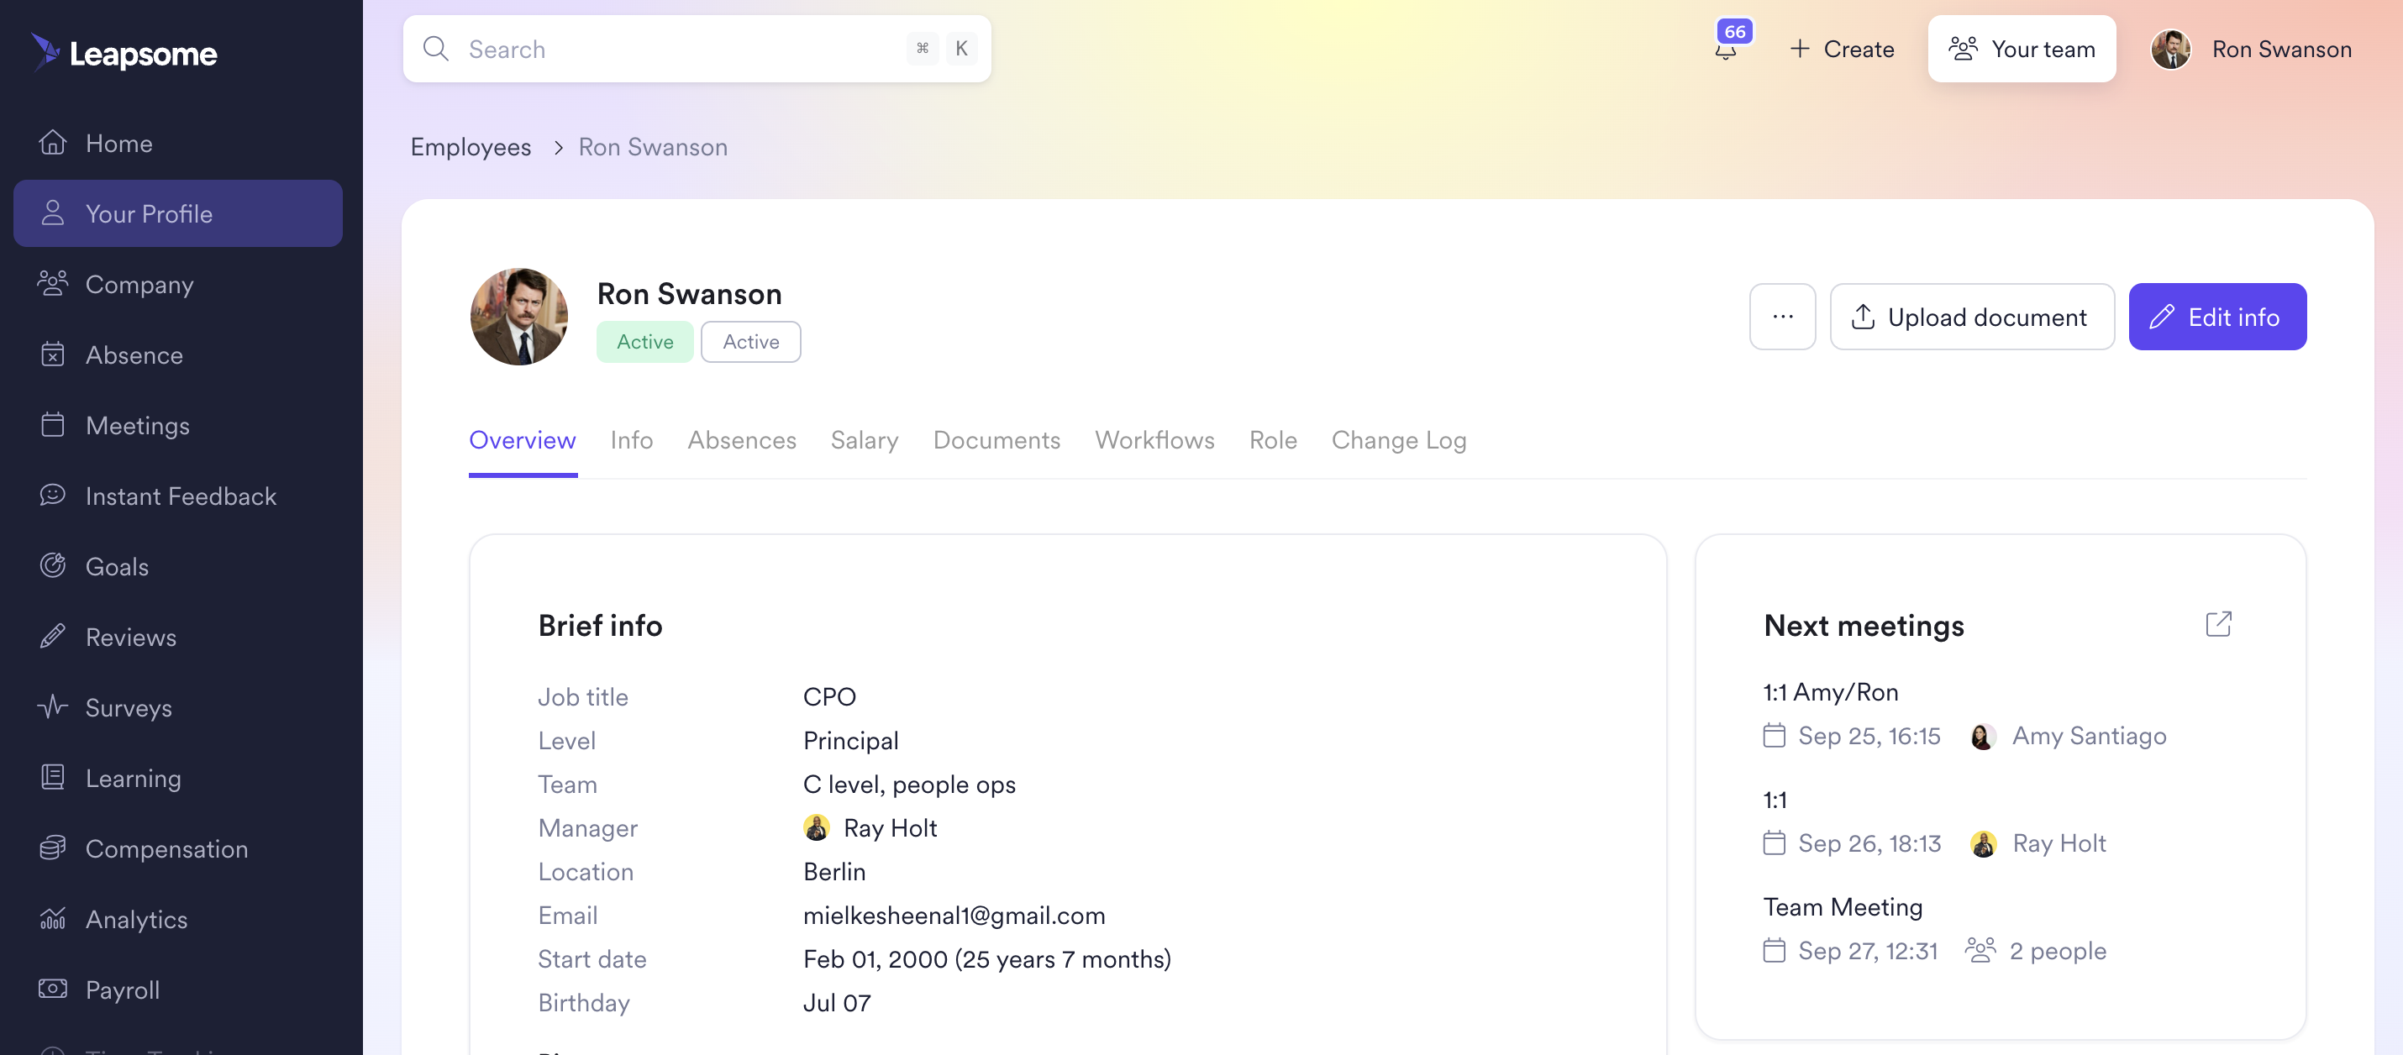The width and height of the screenshot is (2403, 1055).
Task: Select the Goals target icon
Action: click(53, 565)
